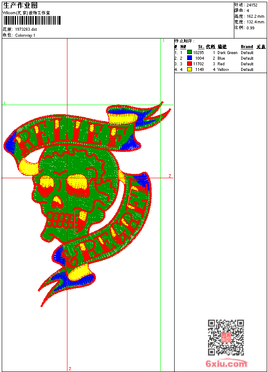
Task: Click the height value 162.2 mm
Action: 255,16
